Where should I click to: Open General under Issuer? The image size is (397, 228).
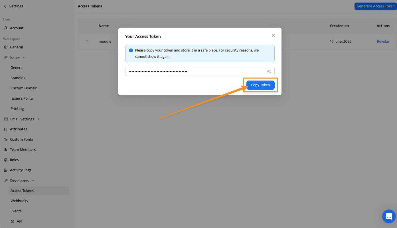pos(17,67)
